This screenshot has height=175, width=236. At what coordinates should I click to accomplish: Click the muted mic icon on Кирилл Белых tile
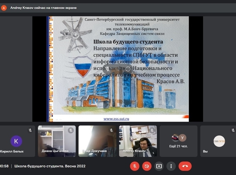(x=30, y=130)
